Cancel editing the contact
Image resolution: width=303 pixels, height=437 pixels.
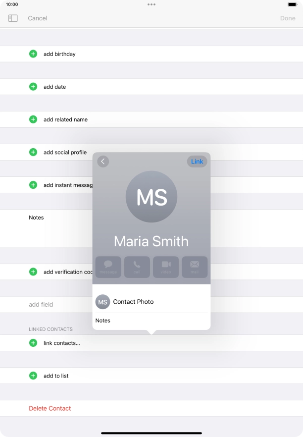[38, 18]
